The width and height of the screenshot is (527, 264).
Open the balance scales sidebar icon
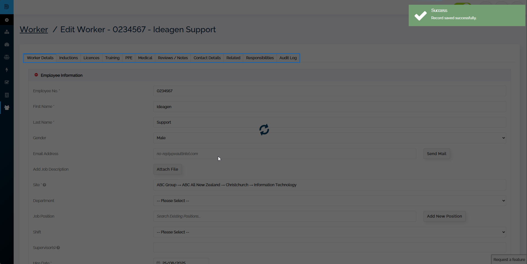pyautogui.click(x=7, y=57)
